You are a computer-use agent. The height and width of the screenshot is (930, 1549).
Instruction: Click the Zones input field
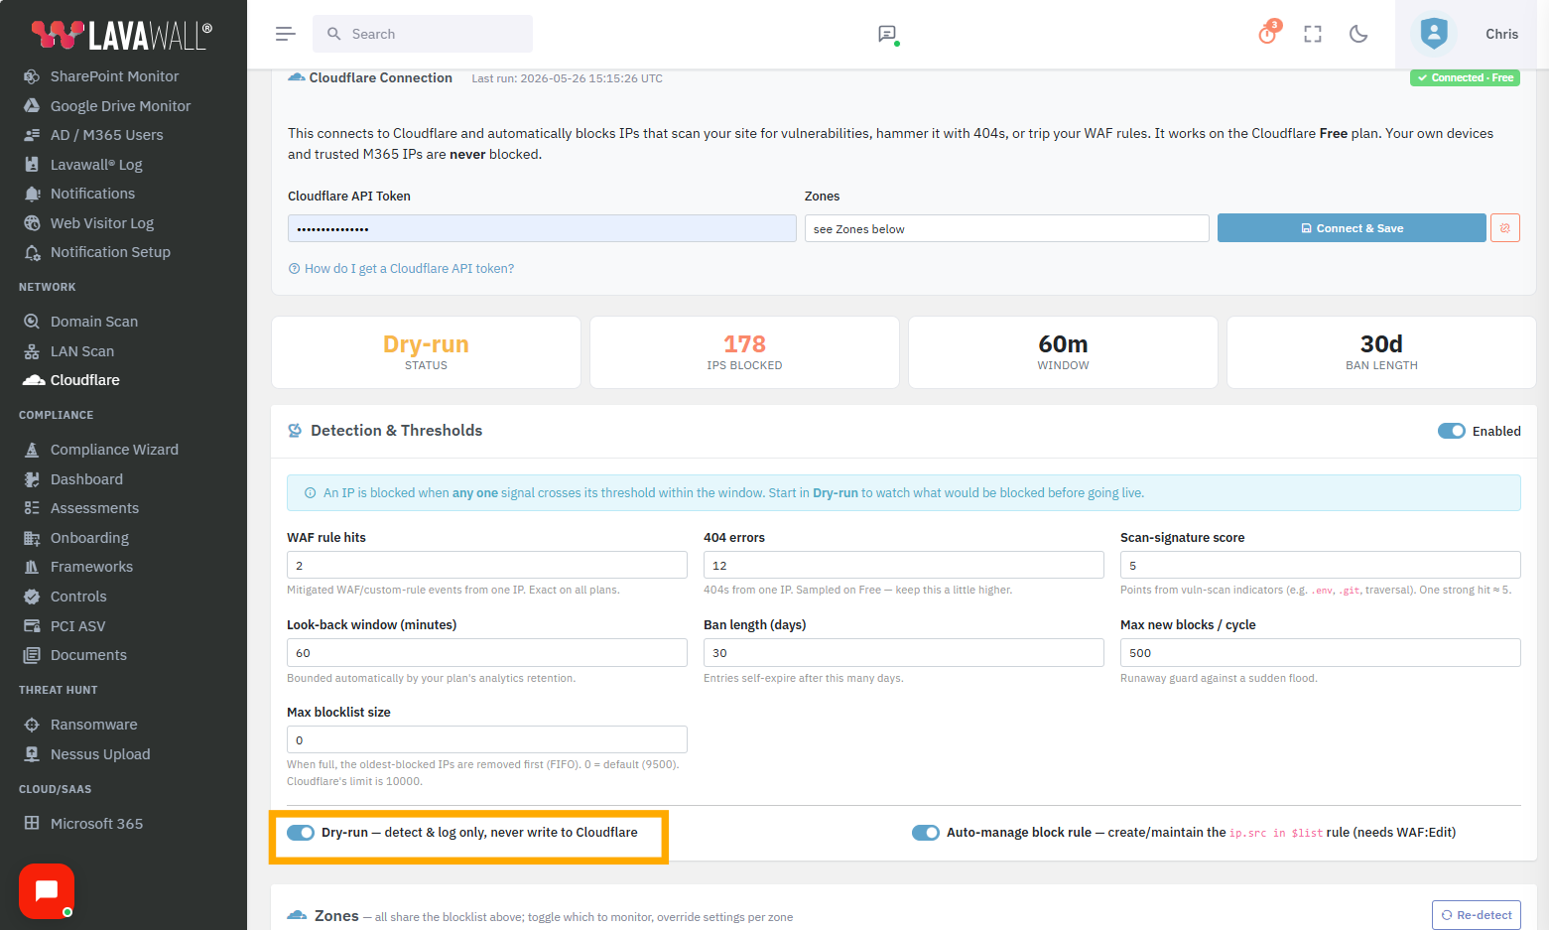point(1006,228)
